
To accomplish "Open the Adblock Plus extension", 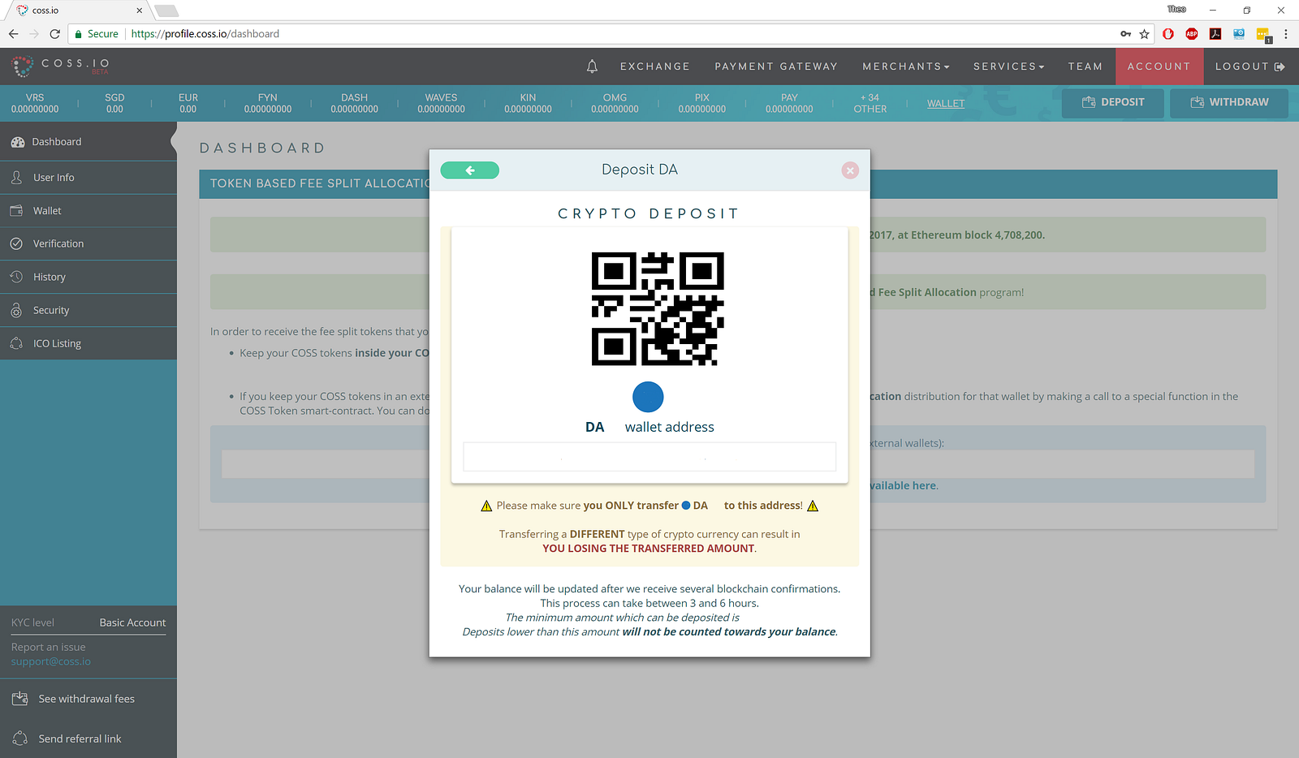I will click(x=1192, y=34).
